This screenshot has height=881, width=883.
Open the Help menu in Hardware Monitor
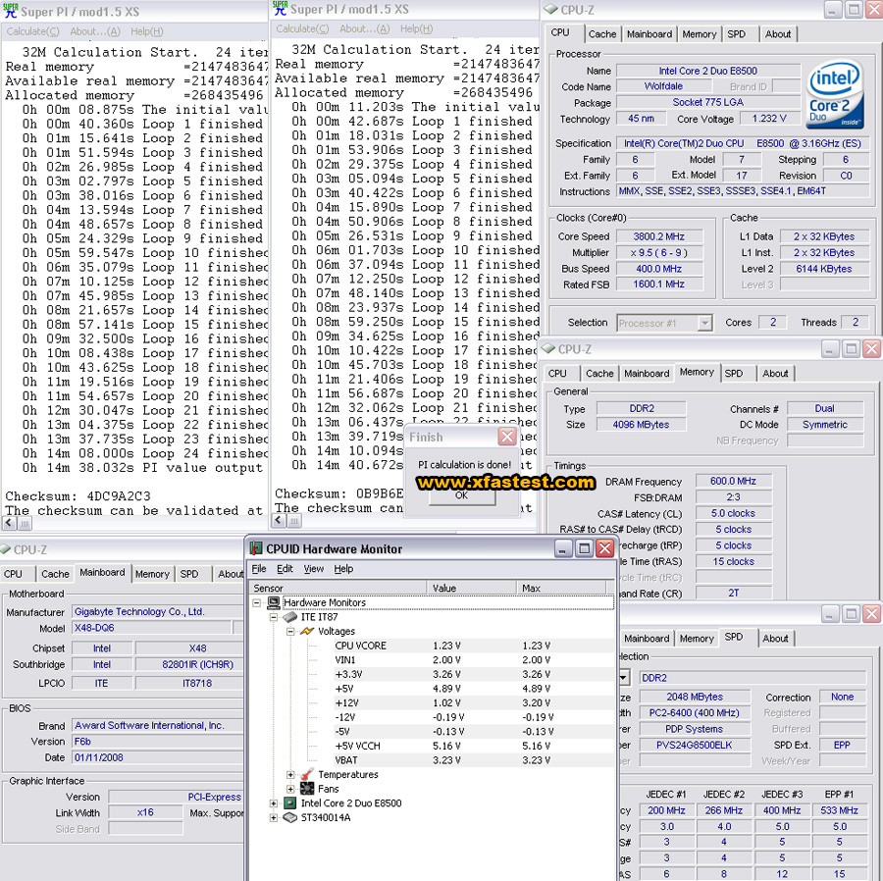point(343,569)
